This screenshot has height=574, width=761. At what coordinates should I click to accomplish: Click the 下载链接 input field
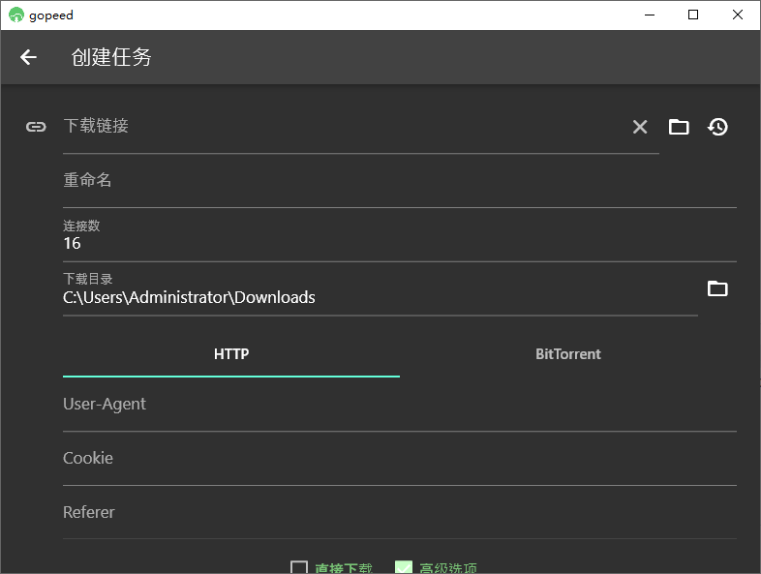tap(339, 127)
